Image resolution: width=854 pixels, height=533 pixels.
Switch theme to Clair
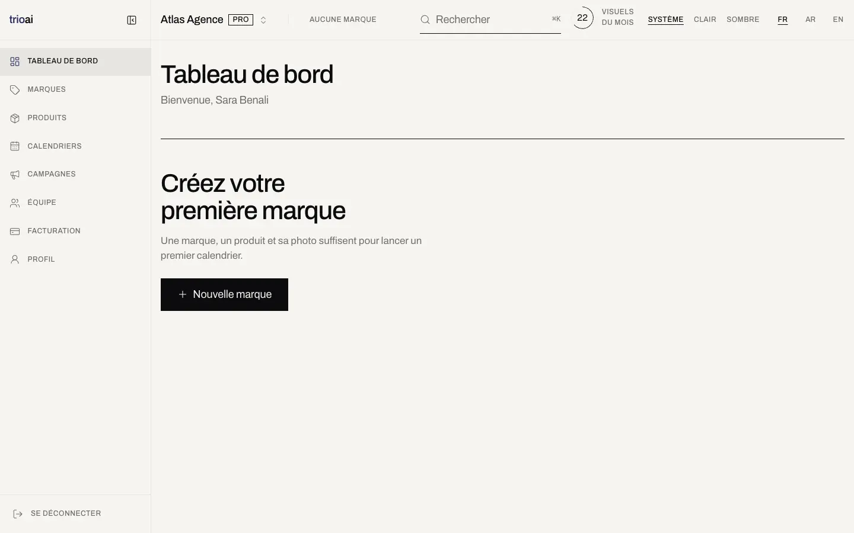click(x=705, y=20)
